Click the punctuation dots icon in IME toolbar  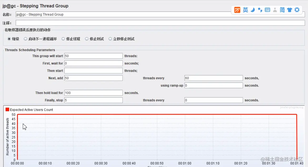(x=260, y=10)
